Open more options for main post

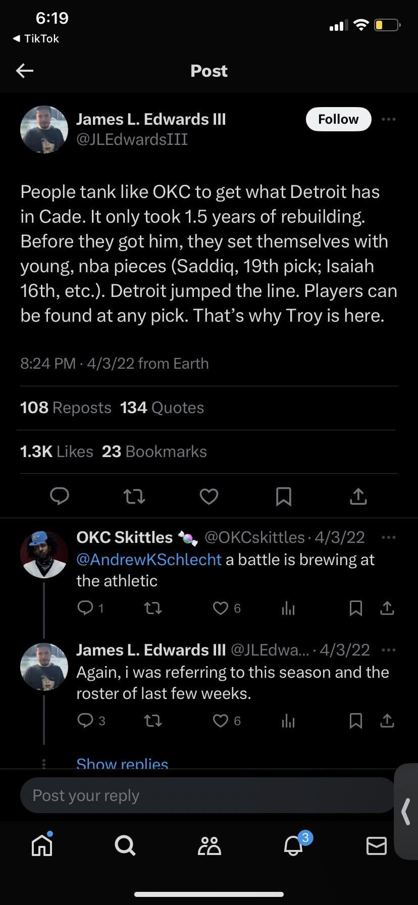tap(389, 119)
